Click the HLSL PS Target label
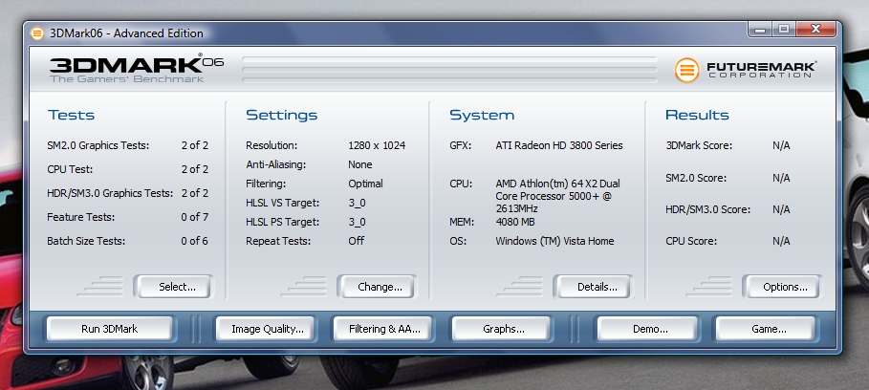Viewport: 869px width, 390px height. coord(283,222)
